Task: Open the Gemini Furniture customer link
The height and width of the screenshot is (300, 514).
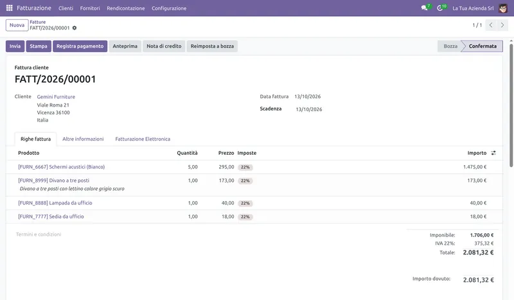Action: (56, 97)
